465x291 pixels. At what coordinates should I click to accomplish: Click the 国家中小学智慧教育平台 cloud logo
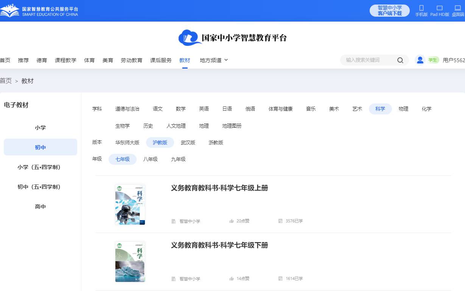pyautogui.click(x=233, y=38)
